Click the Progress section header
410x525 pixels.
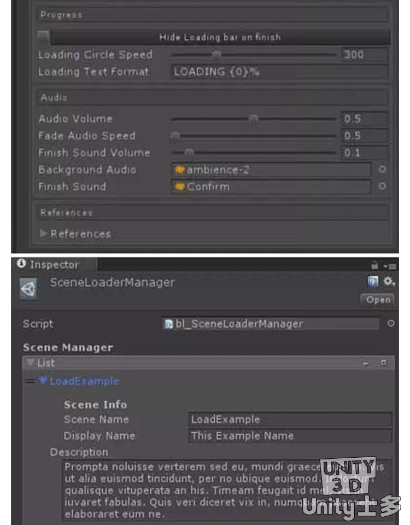213,15
